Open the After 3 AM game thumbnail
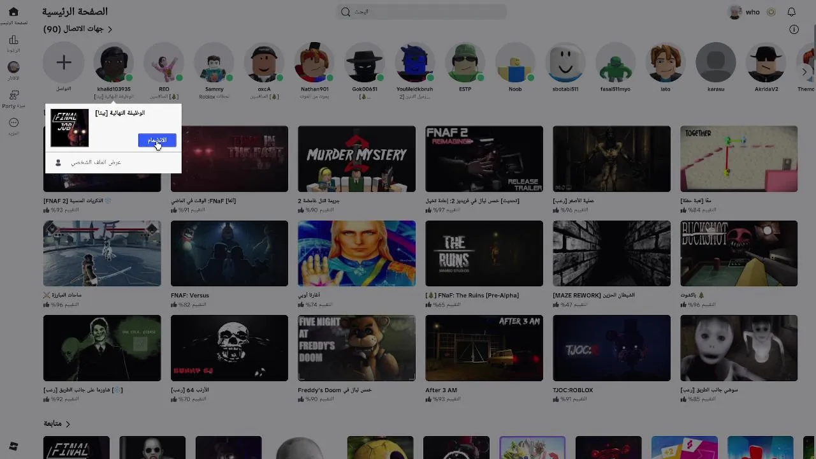The width and height of the screenshot is (816, 459). tap(484, 348)
